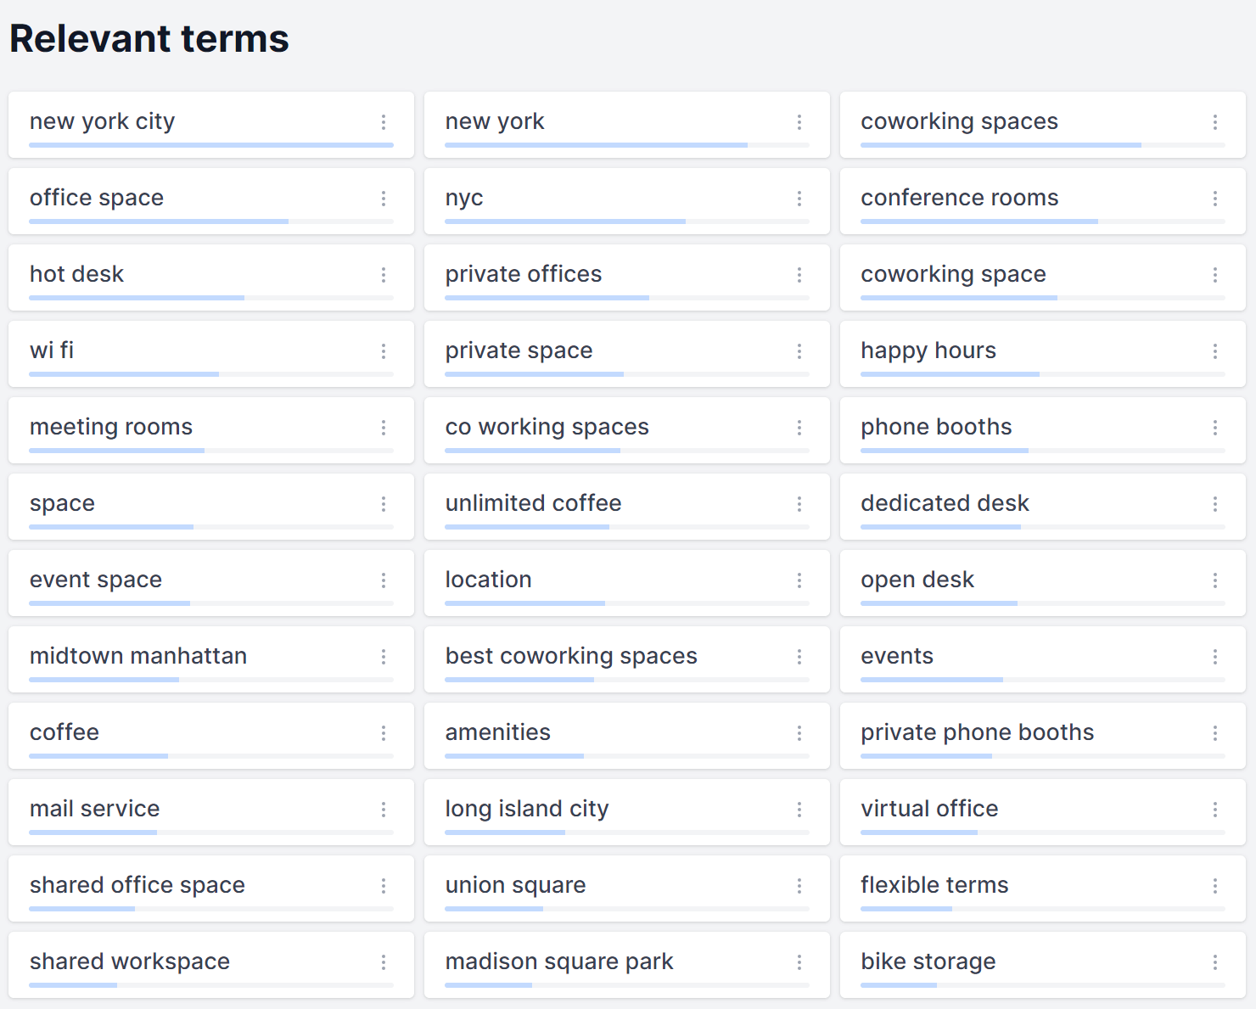Click the conference rooms term entry

960,198
